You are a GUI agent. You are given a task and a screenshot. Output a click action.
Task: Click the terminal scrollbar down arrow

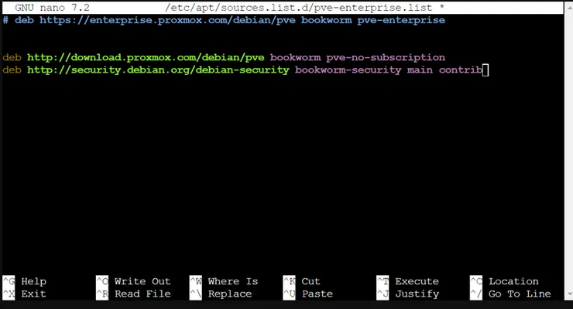(x=569, y=294)
